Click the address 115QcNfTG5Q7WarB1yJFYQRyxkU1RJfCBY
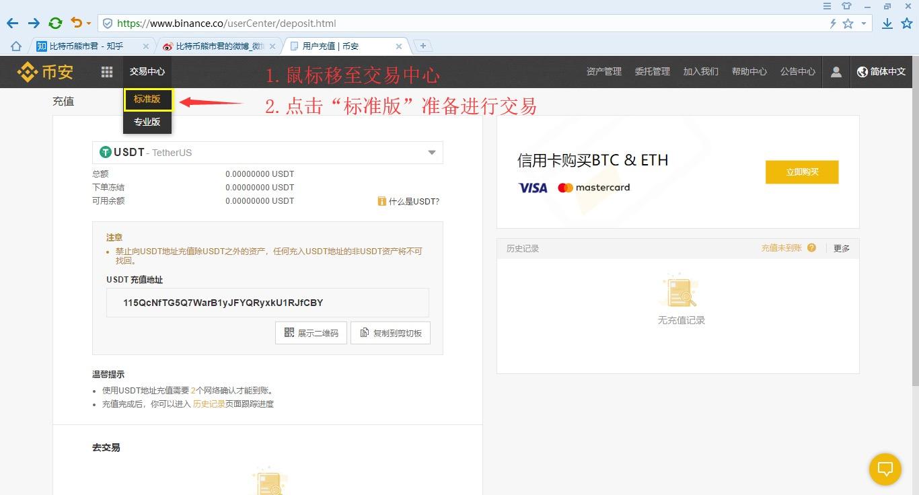This screenshot has height=495, width=919. (223, 303)
